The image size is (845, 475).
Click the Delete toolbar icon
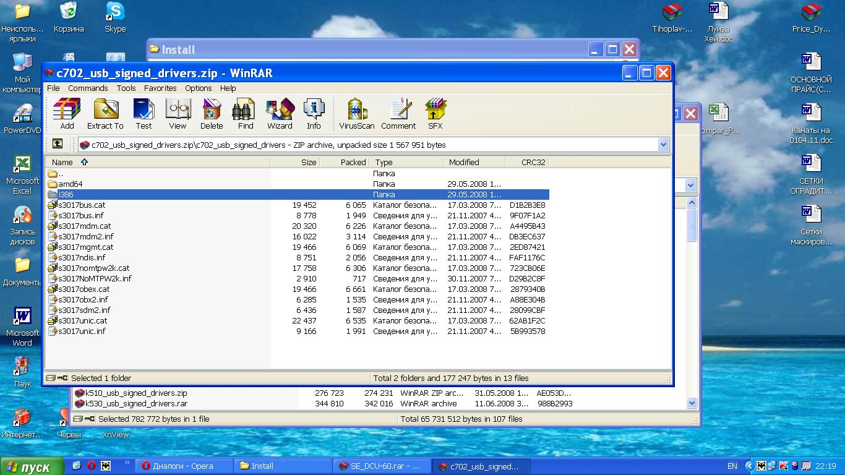(212, 114)
